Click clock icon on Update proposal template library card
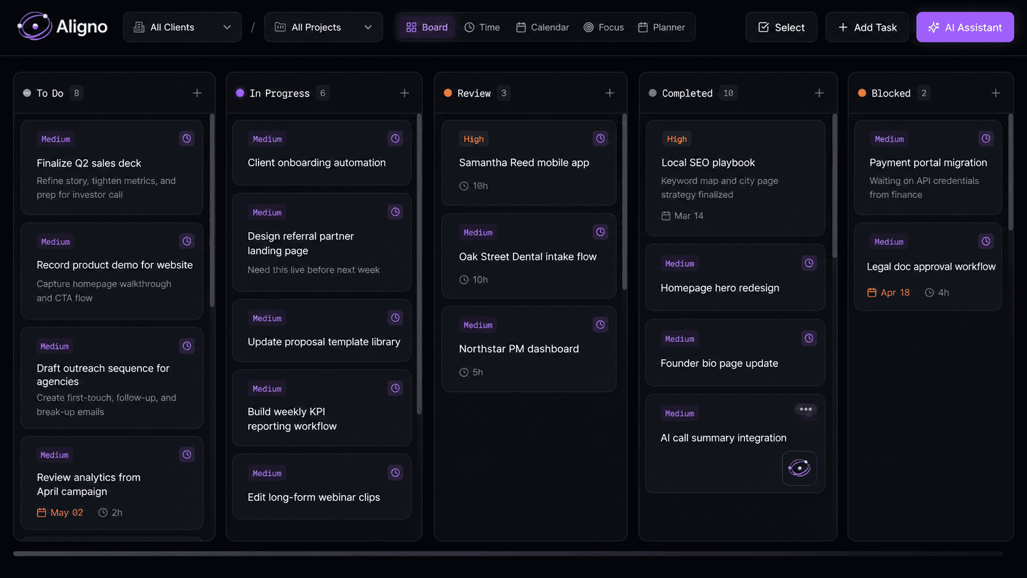The width and height of the screenshot is (1027, 578). pos(396,318)
